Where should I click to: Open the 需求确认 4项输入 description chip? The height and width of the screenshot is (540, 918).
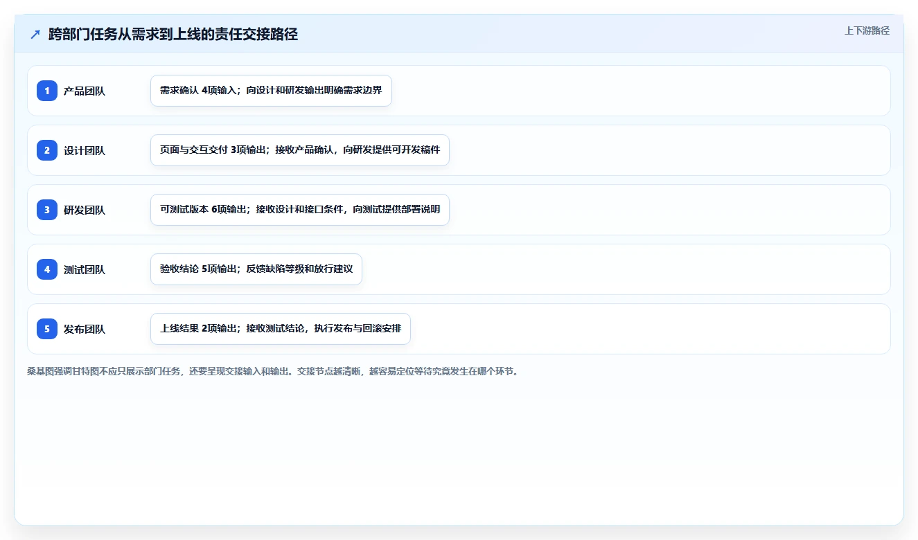click(271, 91)
